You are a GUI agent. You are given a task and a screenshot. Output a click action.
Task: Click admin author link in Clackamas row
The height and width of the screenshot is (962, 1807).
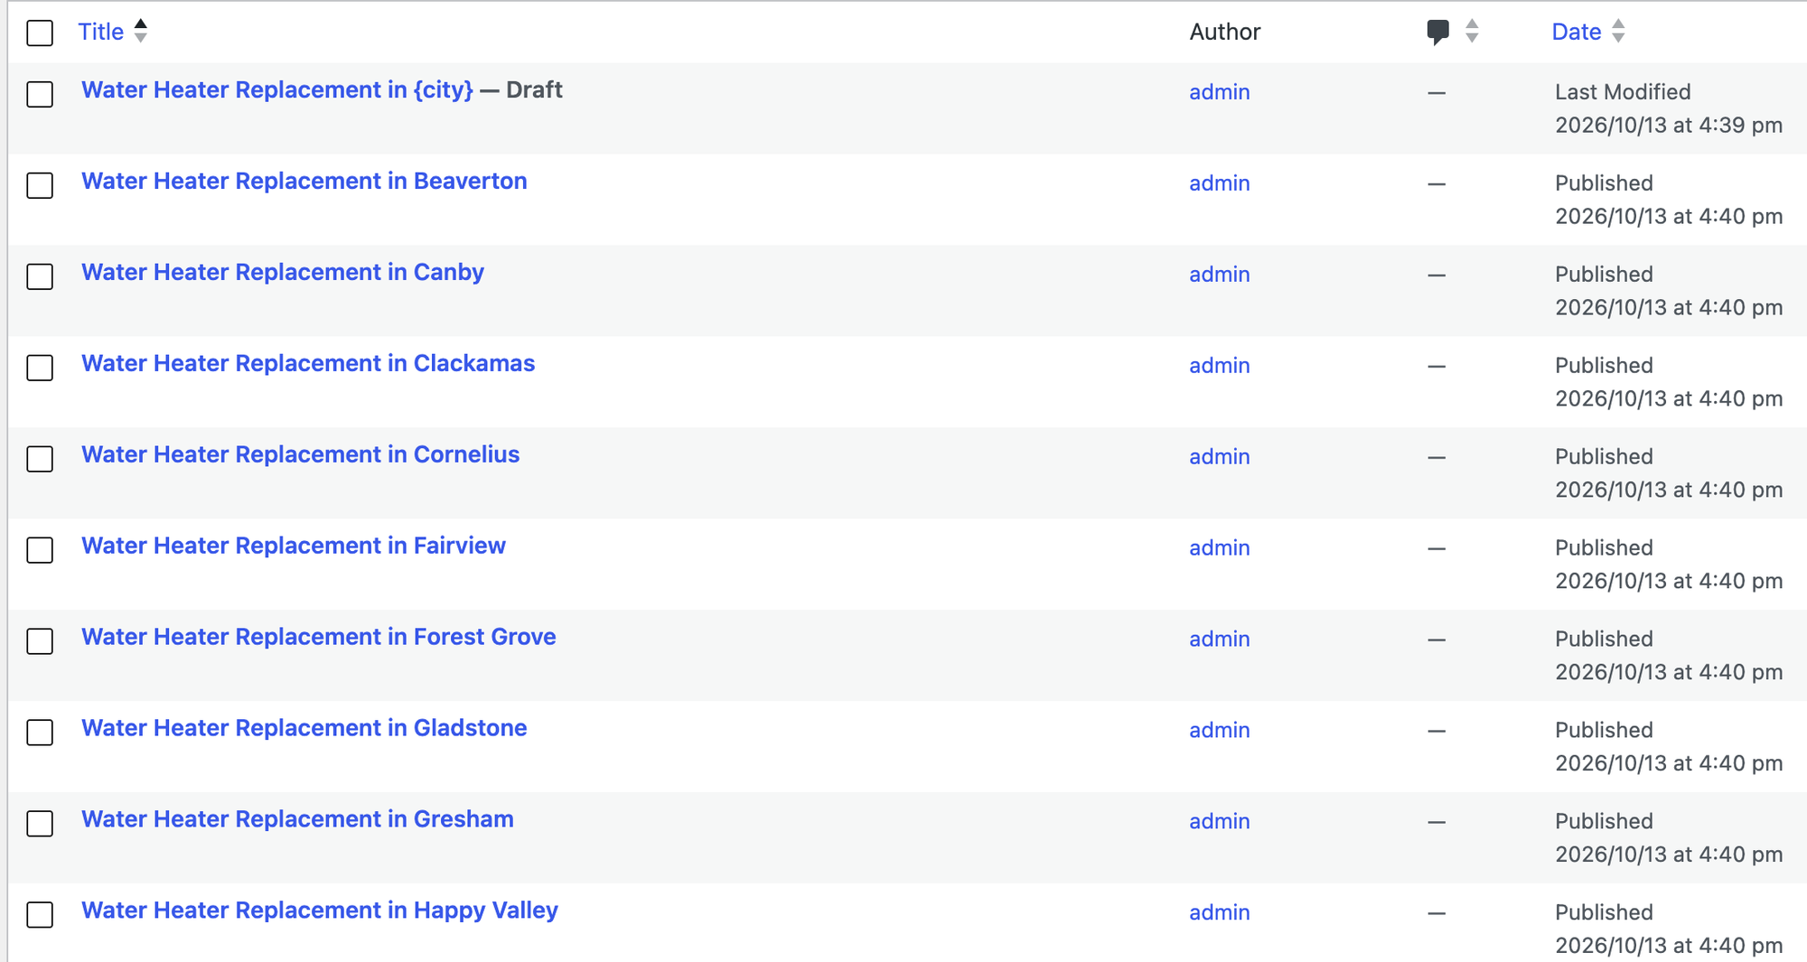coord(1219,366)
